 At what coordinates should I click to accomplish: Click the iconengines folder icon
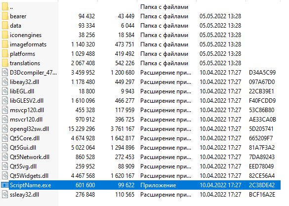pyautogui.click(x=5, y=35)
